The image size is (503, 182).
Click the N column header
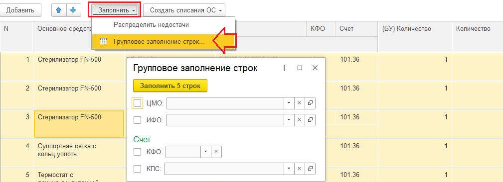[16, 36]
